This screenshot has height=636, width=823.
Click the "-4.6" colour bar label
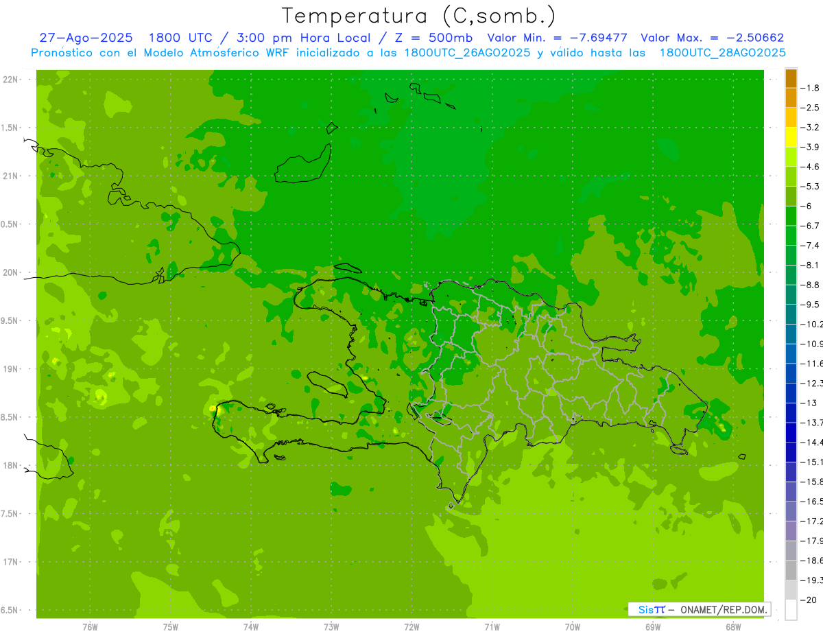811,167
